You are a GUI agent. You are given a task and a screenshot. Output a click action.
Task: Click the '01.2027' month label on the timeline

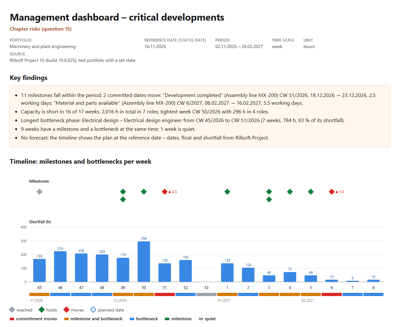click(x=224, y=301)
